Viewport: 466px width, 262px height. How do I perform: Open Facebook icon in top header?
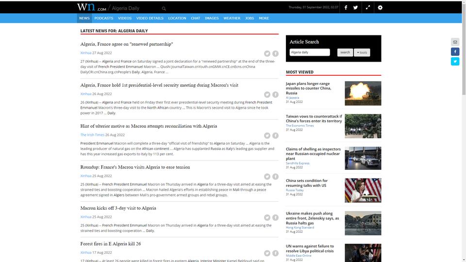tap(346, 7)
